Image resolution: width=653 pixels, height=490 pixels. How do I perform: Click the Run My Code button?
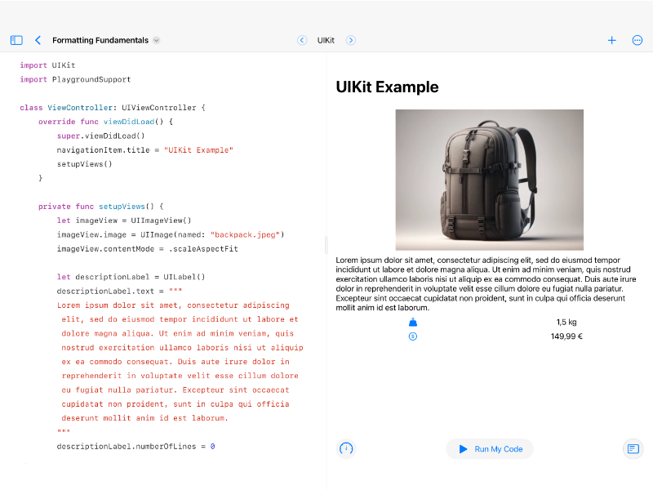pos(490,449)
